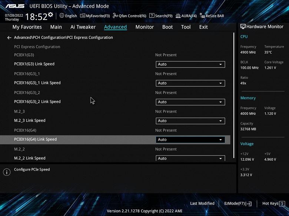
Task: Switch to Monitor tab
Action: point(144,27)
